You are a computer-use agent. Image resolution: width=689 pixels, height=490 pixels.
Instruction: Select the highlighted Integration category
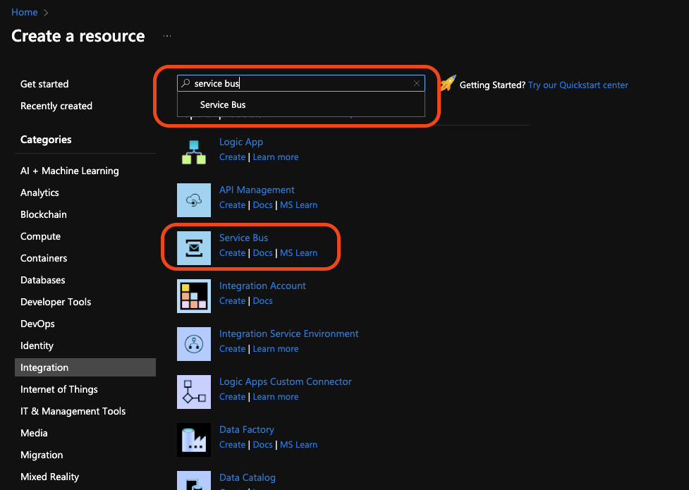(x=85, y=367)
